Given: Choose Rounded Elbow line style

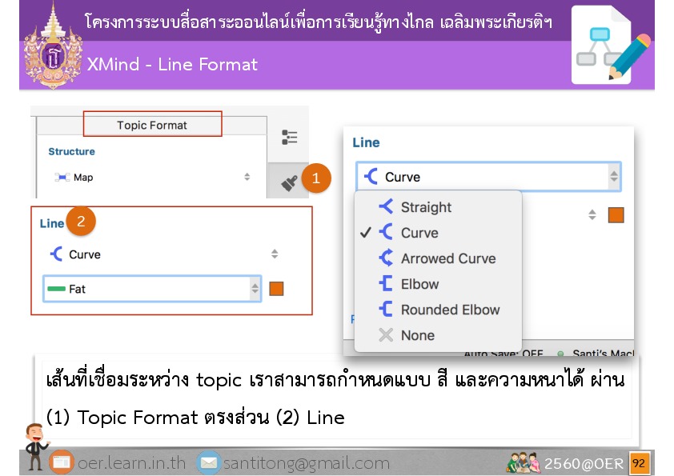Looking at the screenshot, I should 450,310.
